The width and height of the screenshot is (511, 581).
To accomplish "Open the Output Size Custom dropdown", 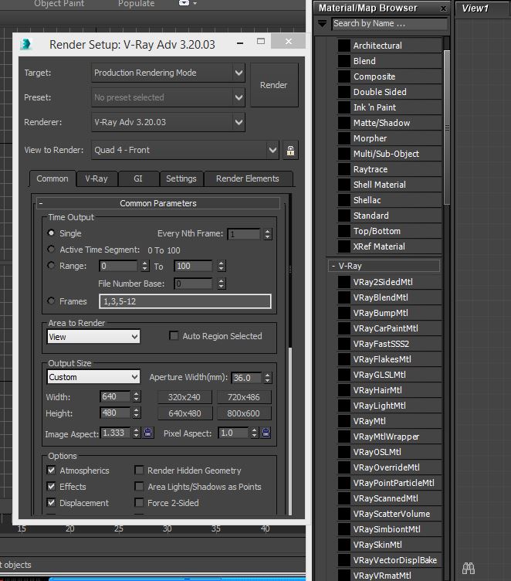I will [93, 377].
